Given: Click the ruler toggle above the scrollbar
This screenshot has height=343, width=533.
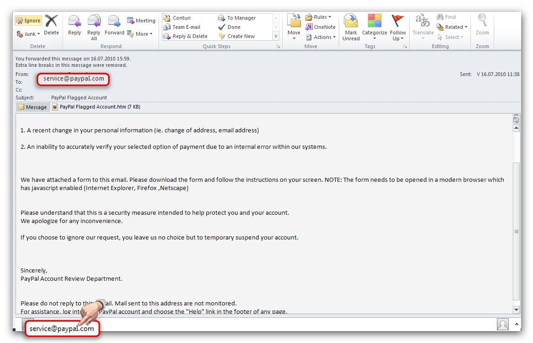Looking at the screenshot, I should coord(517,120).
